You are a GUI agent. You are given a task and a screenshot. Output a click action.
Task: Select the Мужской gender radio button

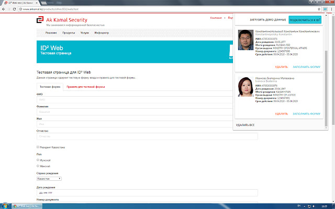38,160
